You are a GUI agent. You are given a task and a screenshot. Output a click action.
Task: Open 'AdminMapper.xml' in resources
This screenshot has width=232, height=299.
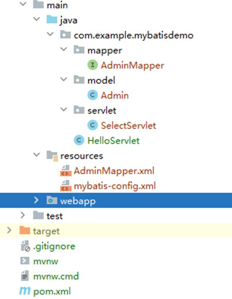(x=114, y=171)
